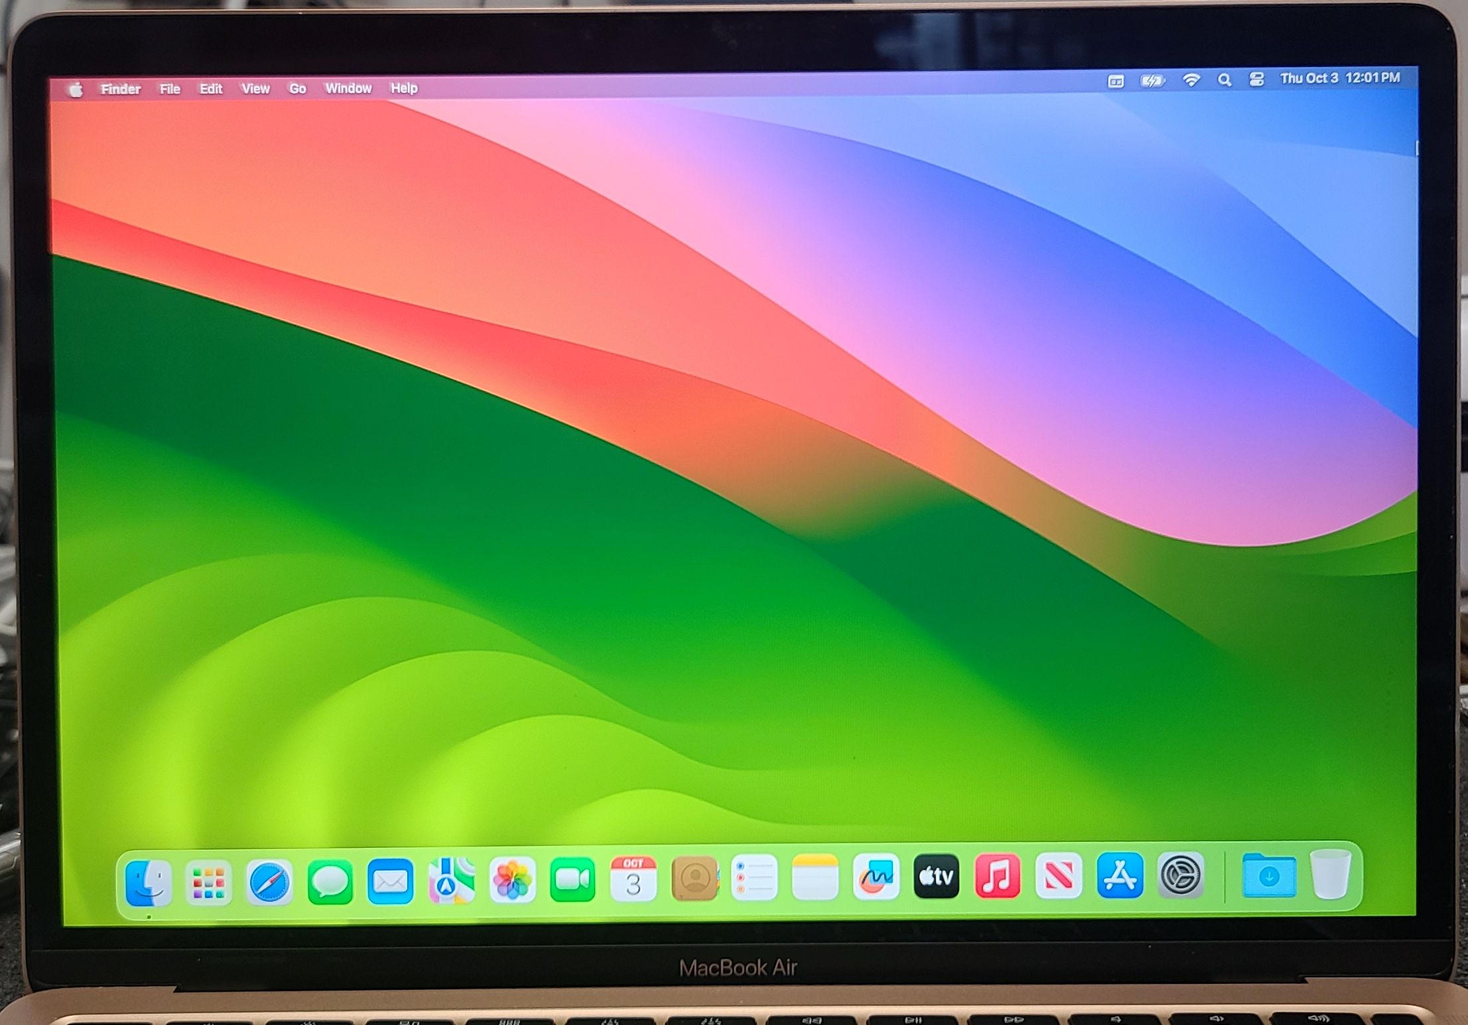Open Control Center in menu bar
Image resolution: width=1468 pixels, height=1025 pixels.
click(x=1256, y=80)
